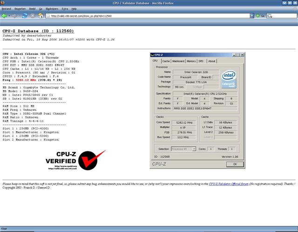Switch to the Cache tab
The width and height of the screenshot is (298, 232).
[x=166, y=61]
